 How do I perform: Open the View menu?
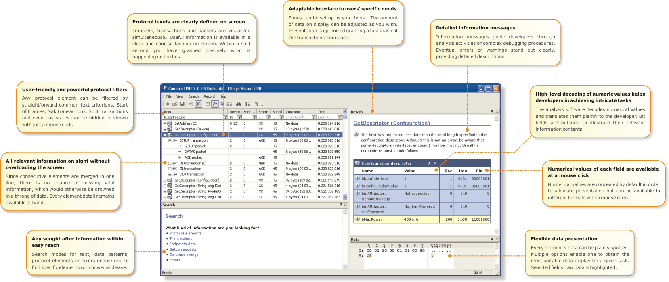pos(180,96)
